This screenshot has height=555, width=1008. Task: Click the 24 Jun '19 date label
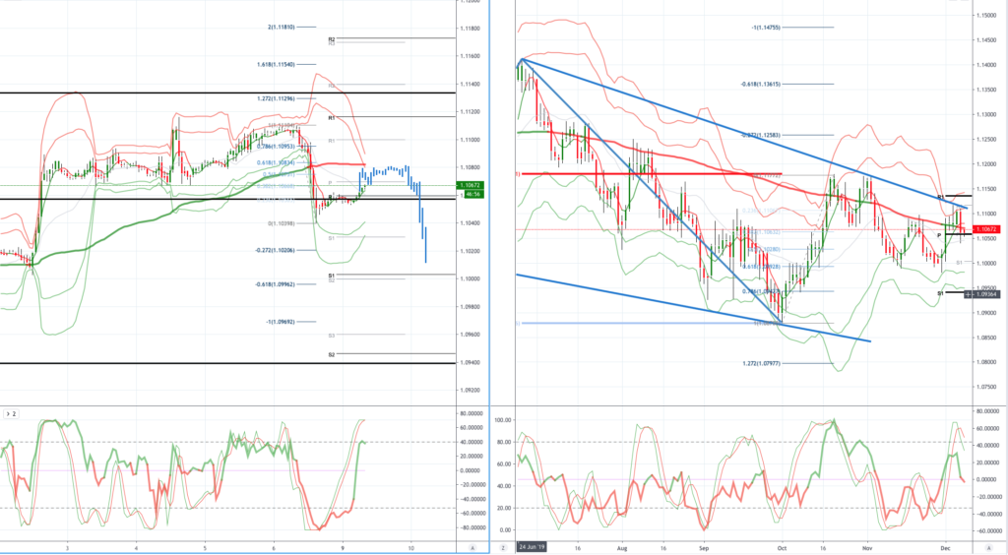click(533, 546)
